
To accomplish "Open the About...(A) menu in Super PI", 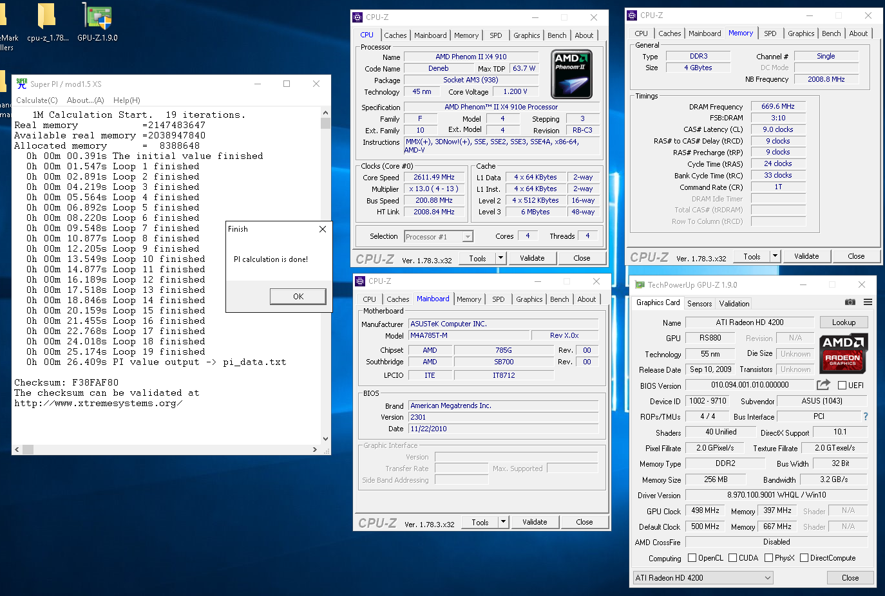I will pos(85,100).
